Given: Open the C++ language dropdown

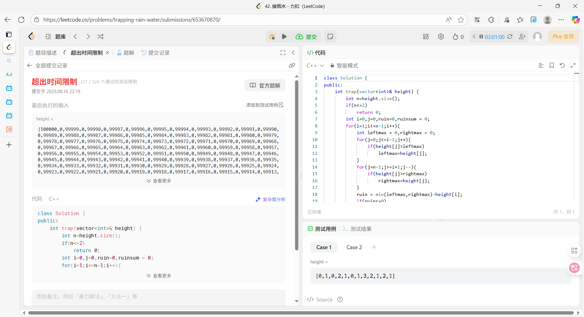Looking at the screenshot, I should click(315, 65).
